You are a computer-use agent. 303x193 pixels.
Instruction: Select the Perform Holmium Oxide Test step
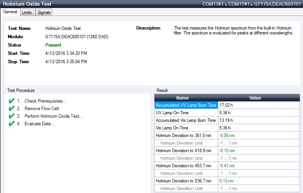click(x=53, y=116)
